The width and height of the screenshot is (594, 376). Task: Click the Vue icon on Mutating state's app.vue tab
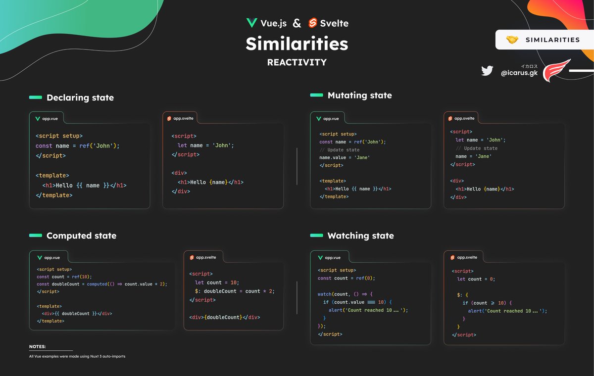[319, 119]
